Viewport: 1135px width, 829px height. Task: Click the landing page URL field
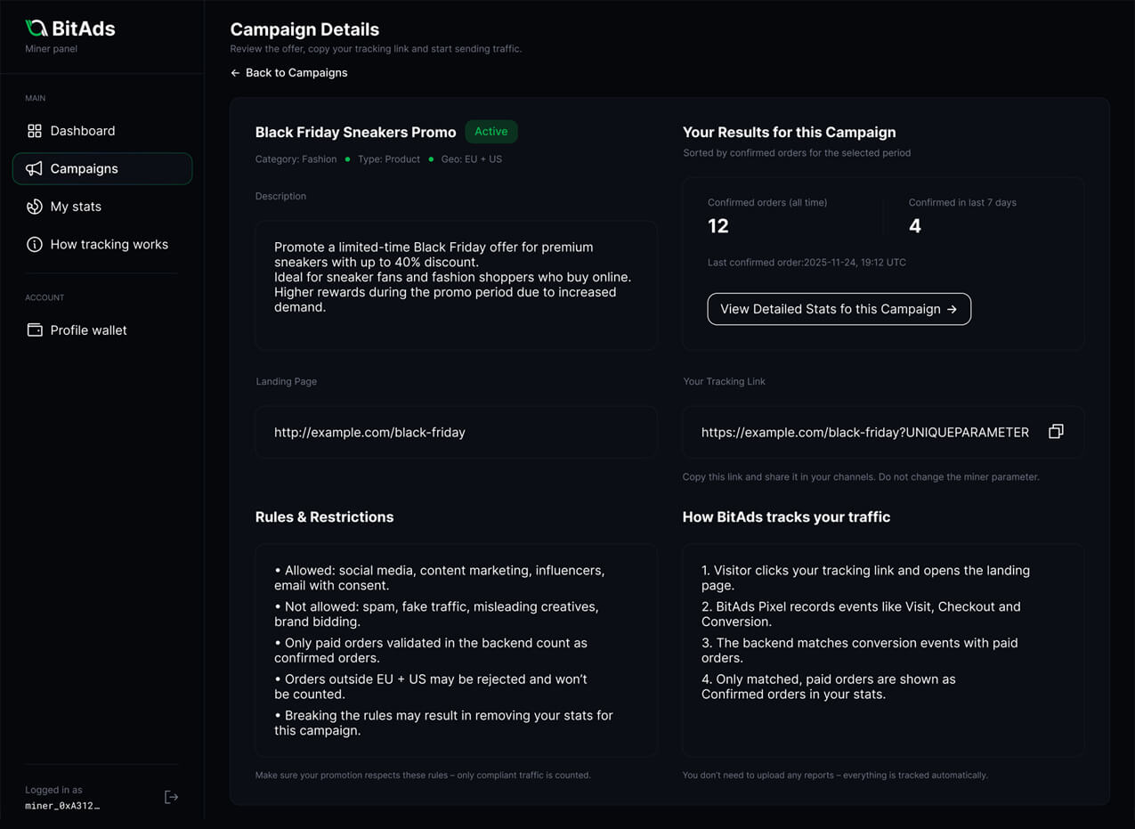coord(456,433)
